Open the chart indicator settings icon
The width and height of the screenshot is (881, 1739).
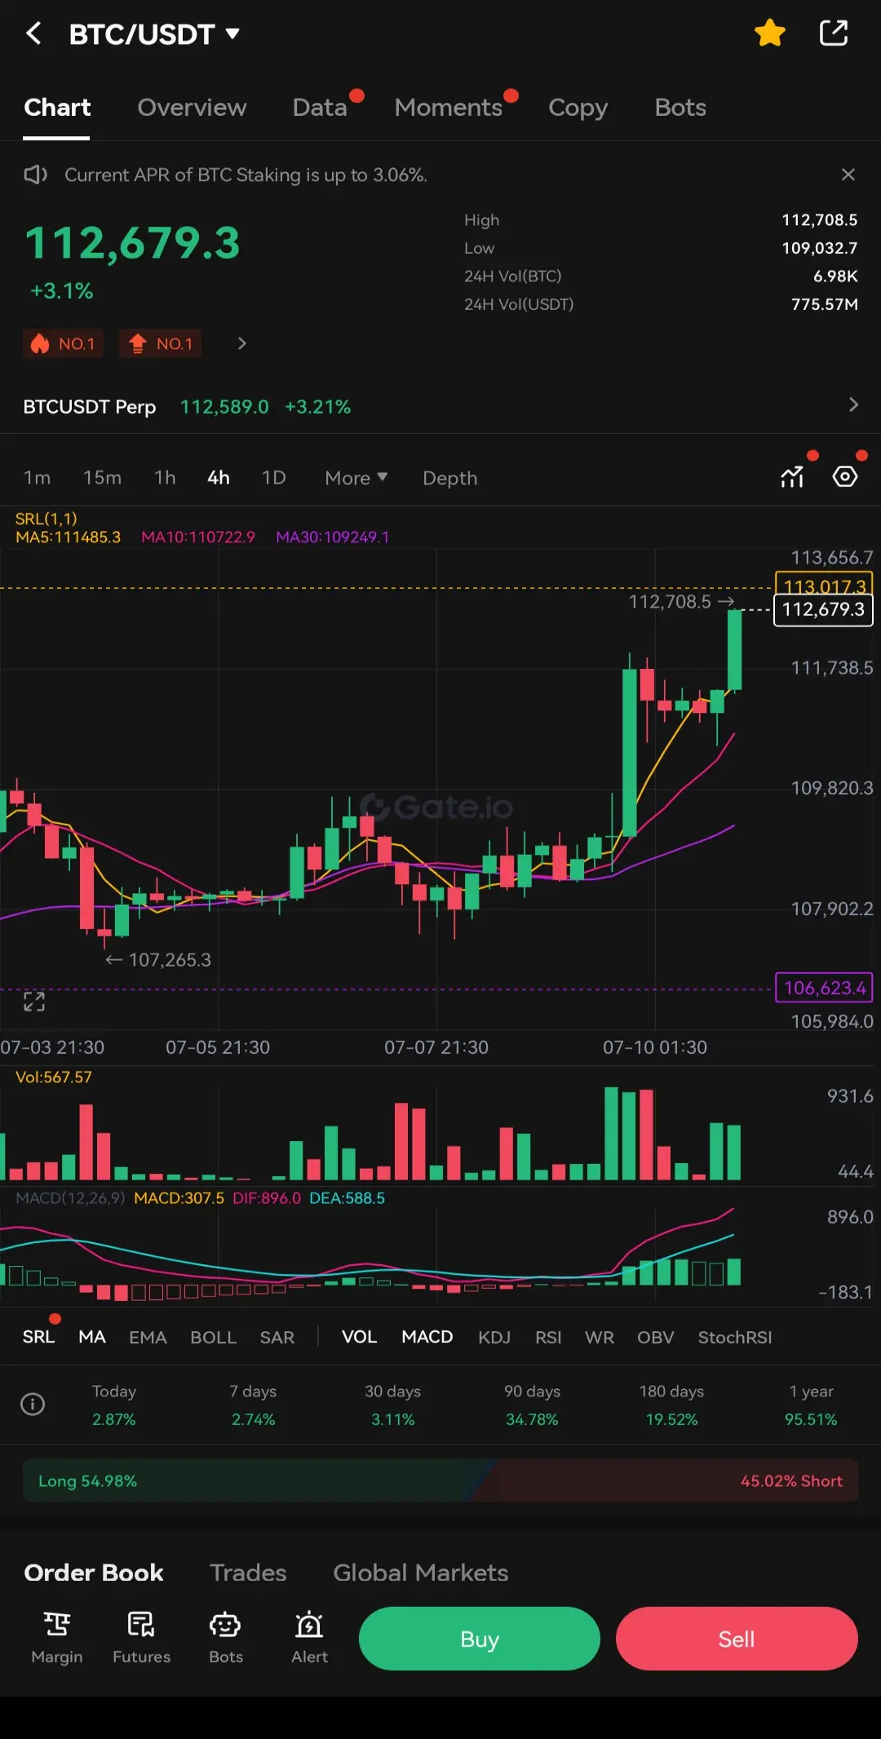[x=792, y=477]
